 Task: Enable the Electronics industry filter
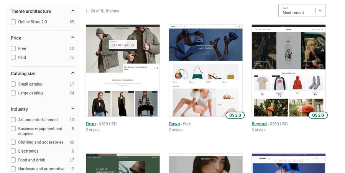point(13,151)
